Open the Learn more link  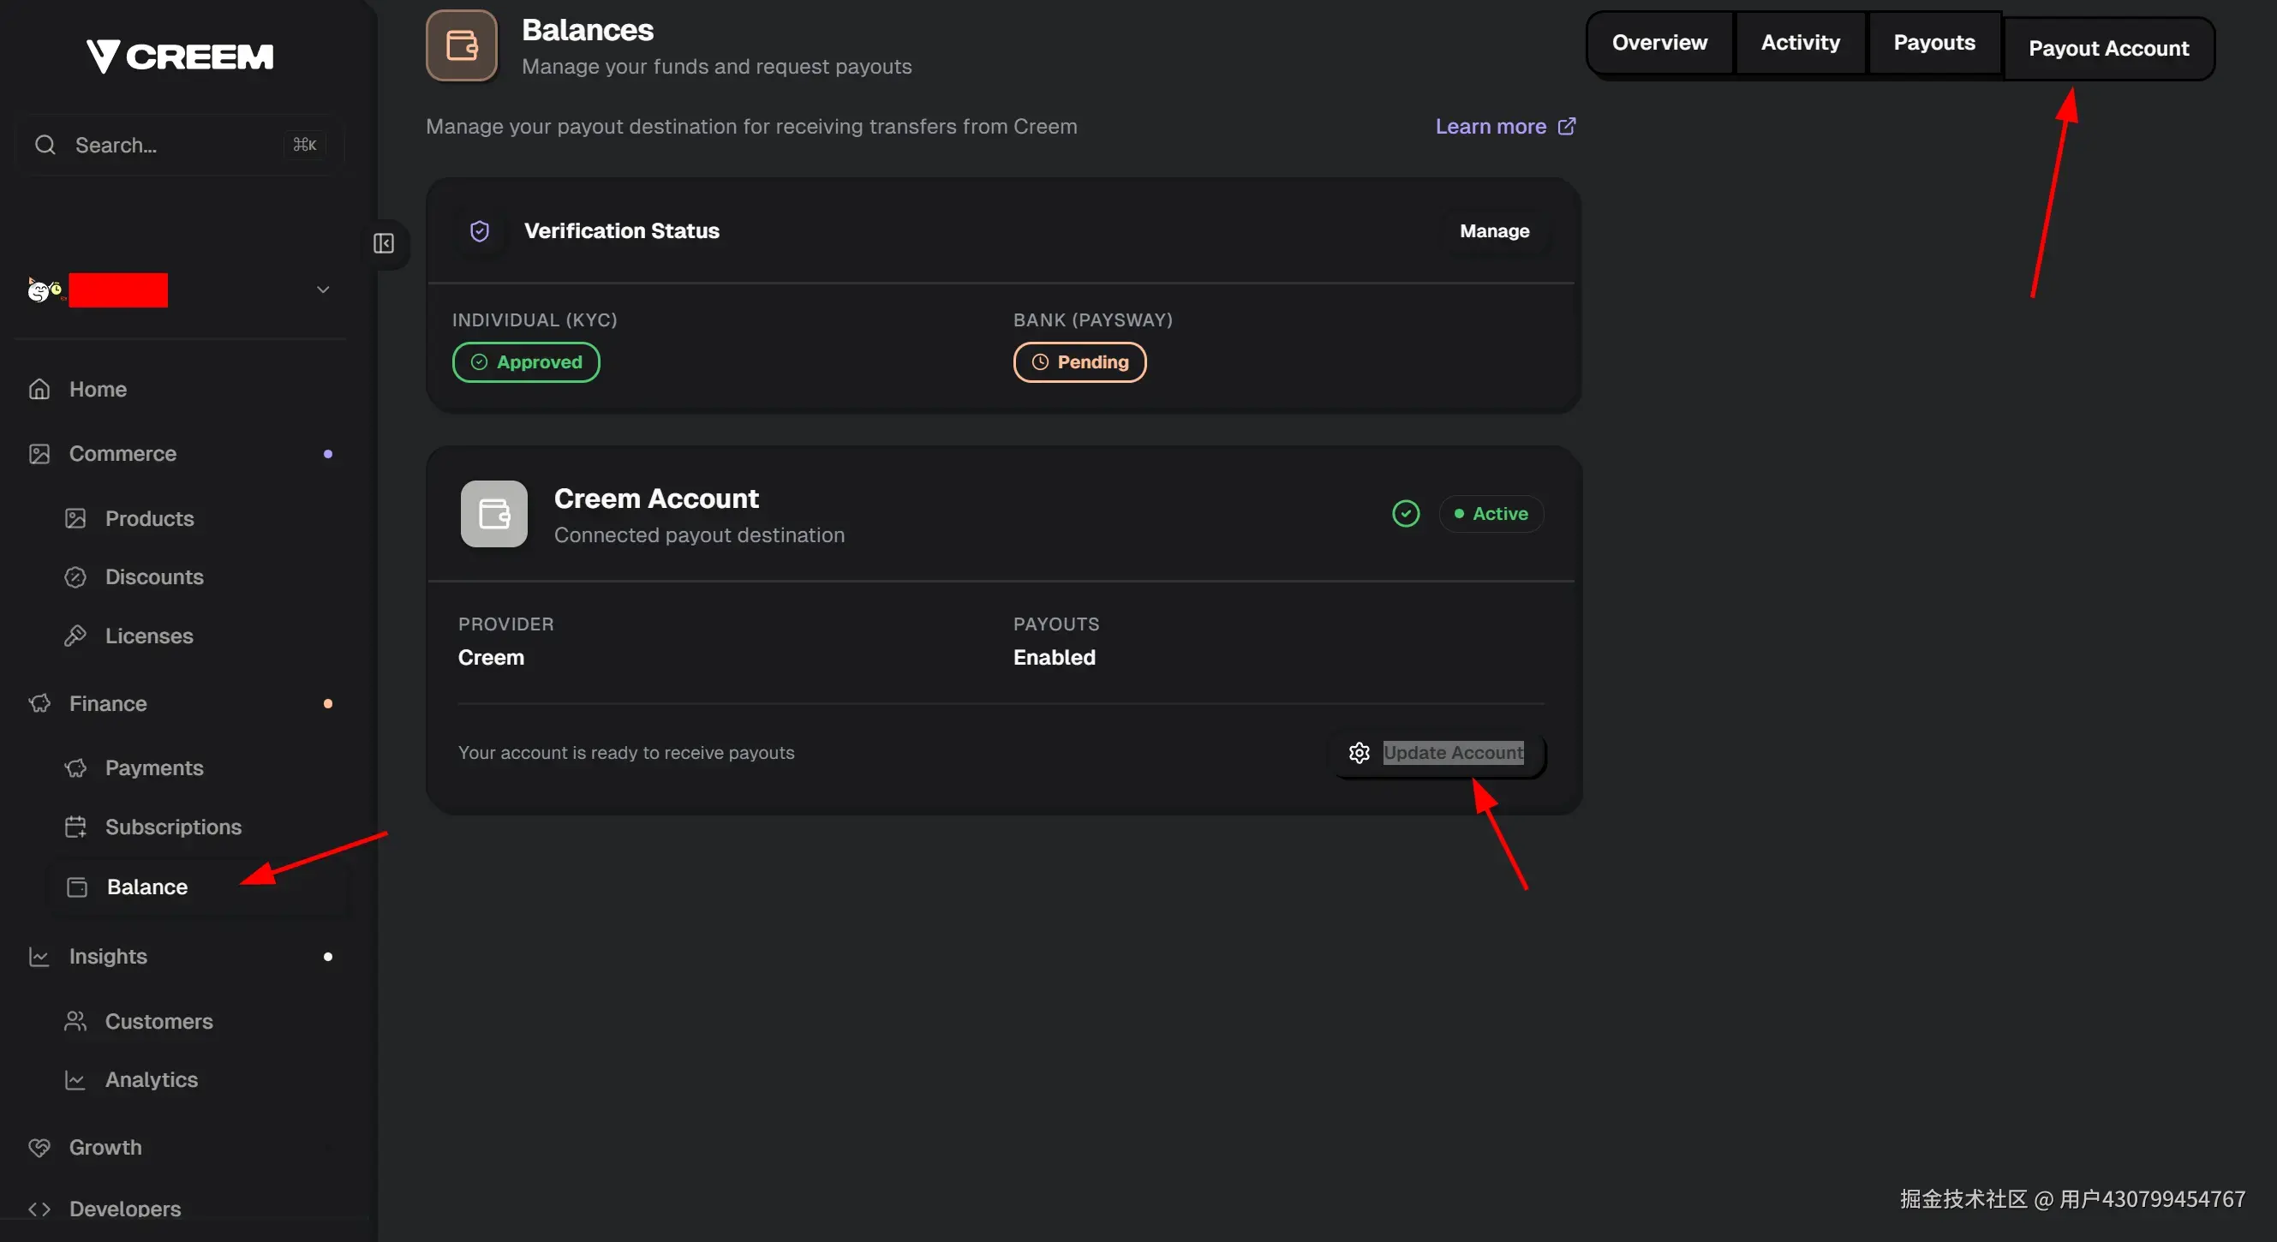(1505, 127)
